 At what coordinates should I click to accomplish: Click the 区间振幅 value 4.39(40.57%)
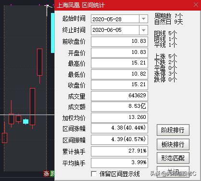[x=119, y=140]
